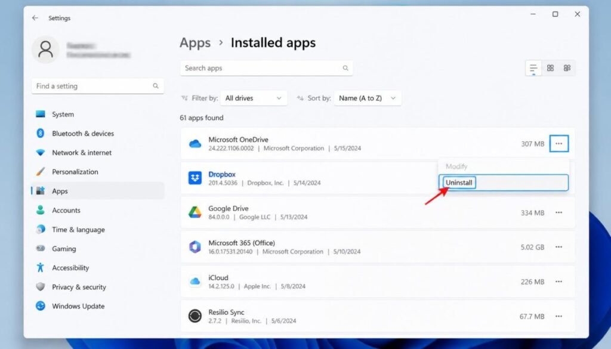Screen dimensions: 611x349
Task: Click the Microsoft OneDrive cloud icon
Action: point(195,144)
